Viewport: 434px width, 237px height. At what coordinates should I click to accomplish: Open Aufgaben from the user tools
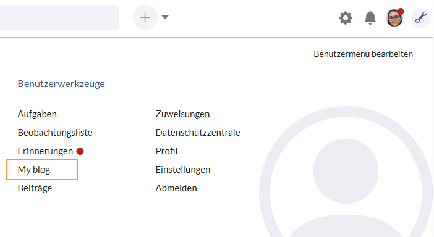tap(37, 114)
